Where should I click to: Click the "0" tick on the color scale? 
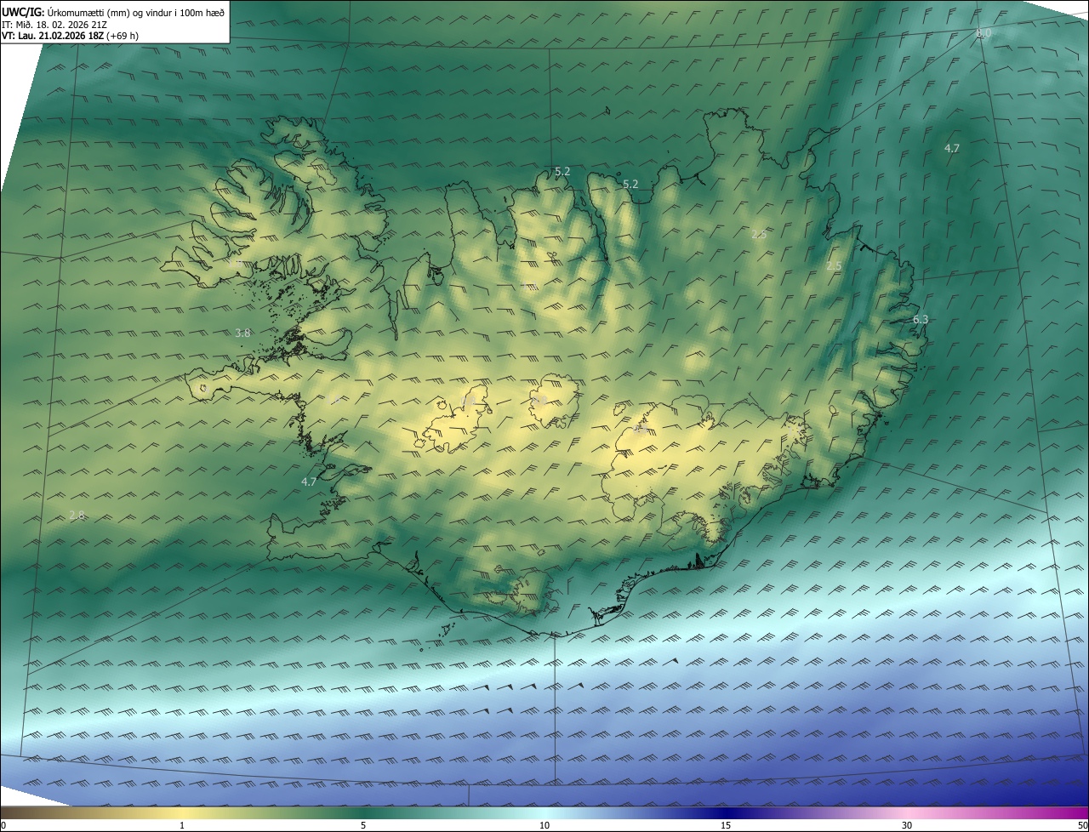coord(3,825)
